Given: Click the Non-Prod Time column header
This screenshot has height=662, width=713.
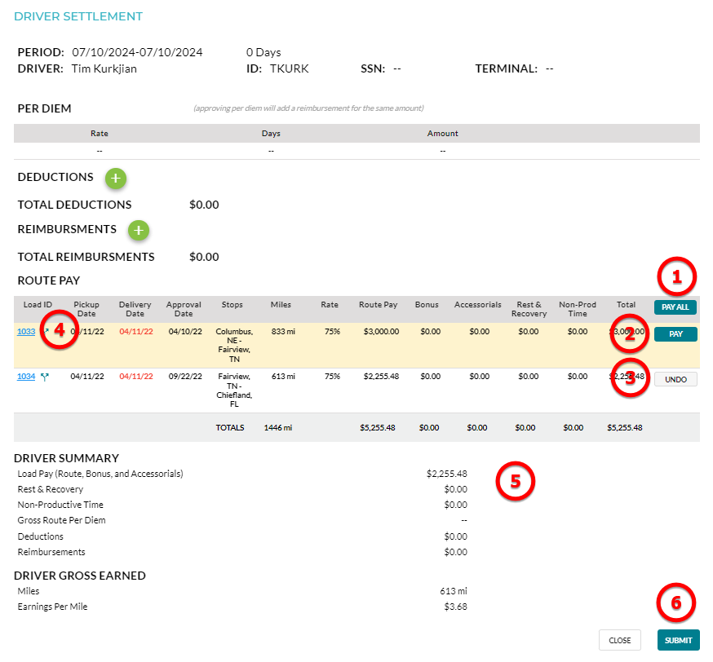Looking at the screenshot, I should tap(578, 309).
